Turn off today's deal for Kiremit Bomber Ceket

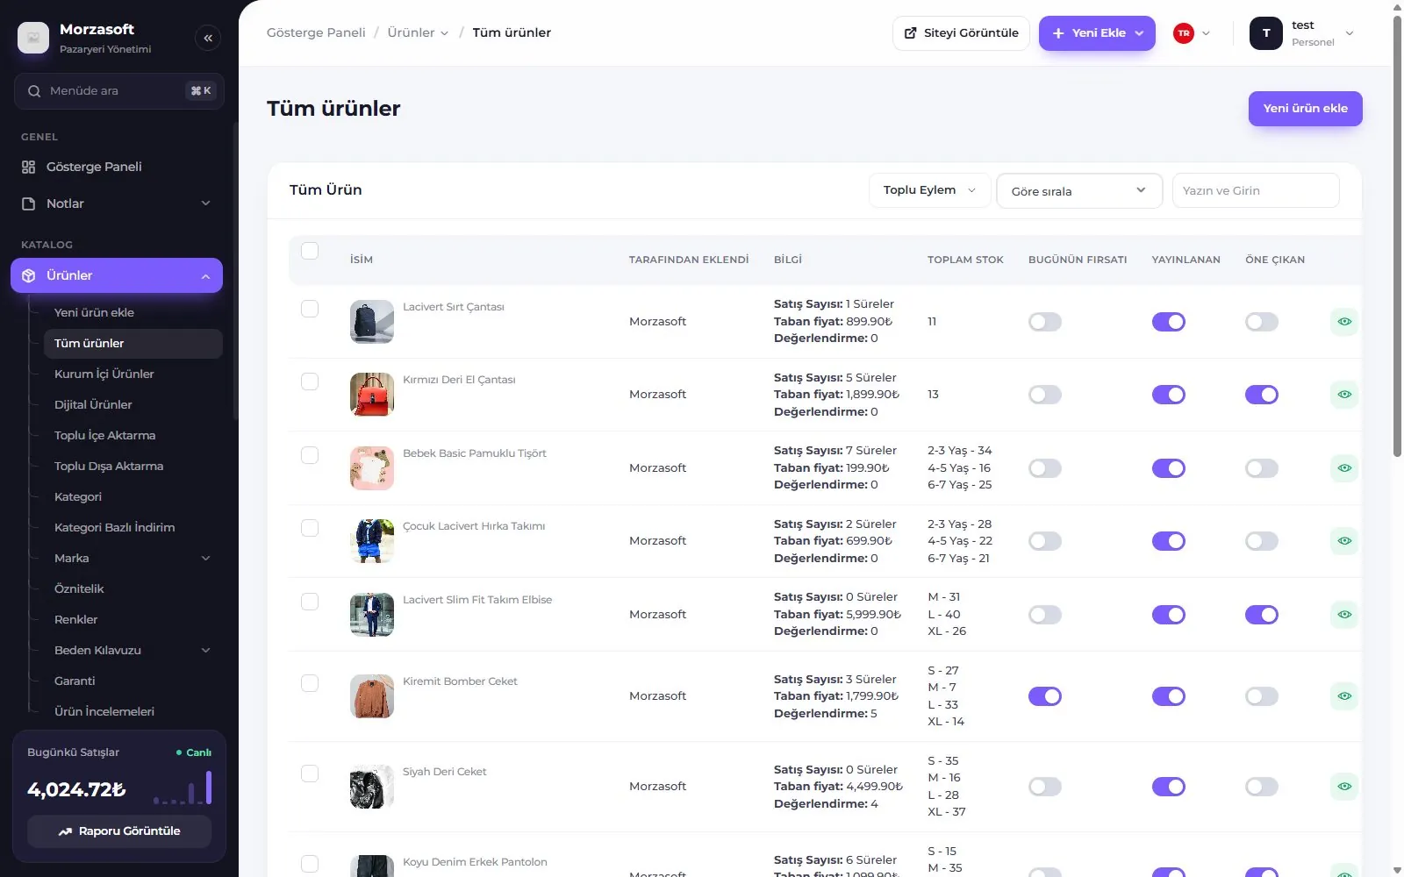pyautogui.click(x=1045, y=696)
